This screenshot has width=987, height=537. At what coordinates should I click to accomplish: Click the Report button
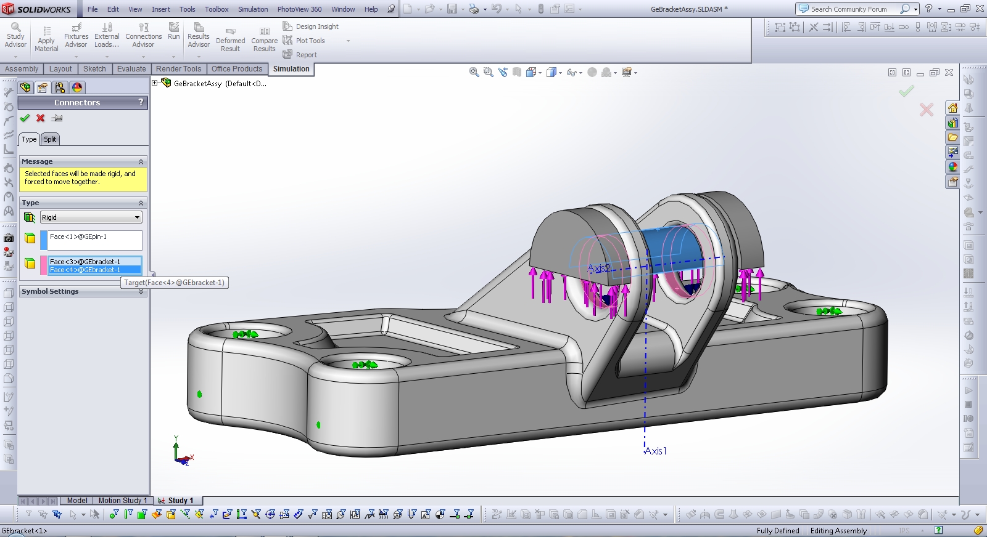(x=300, y=55)
